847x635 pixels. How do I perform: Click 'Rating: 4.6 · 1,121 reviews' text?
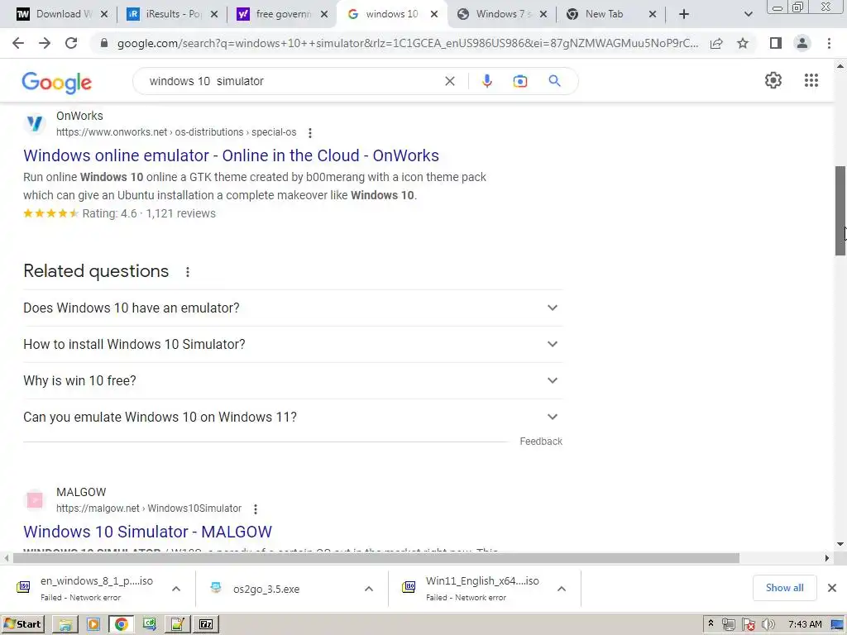click(x=149, y=214)
